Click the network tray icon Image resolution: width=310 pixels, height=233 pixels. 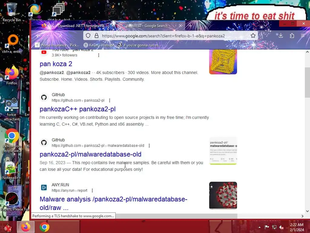click(274, 227)
